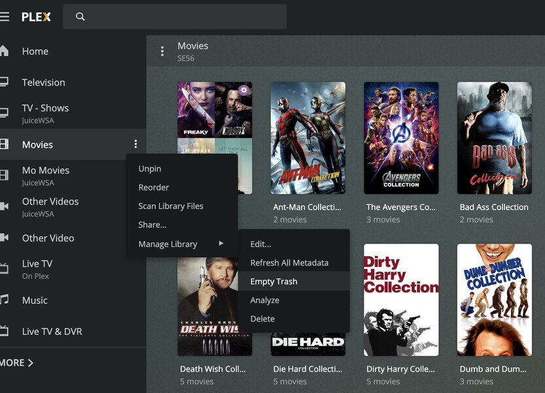This screenshot has height=393, width=545.
Task: Click the three-dot menu beside sidebar Movies
Action: (x=135, y=143)
